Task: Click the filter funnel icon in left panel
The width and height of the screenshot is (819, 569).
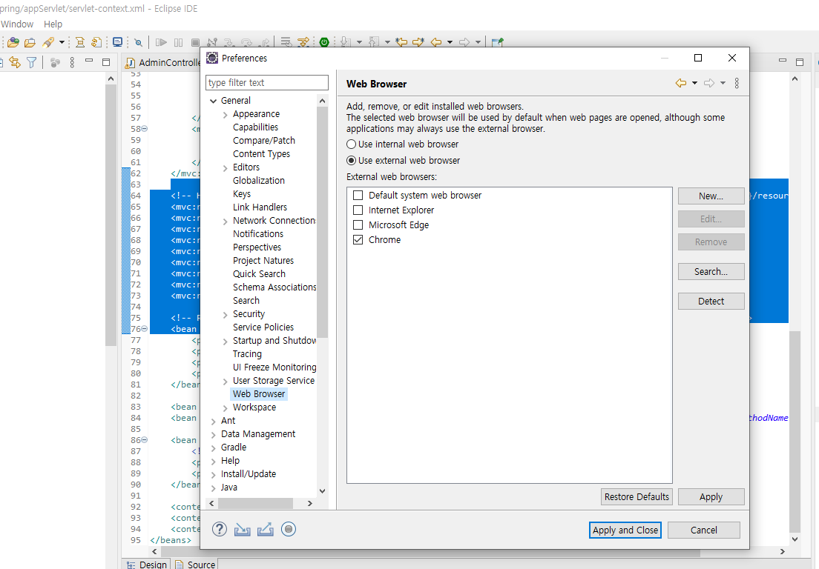Action: pyautogui.click(x=32, y=62)
